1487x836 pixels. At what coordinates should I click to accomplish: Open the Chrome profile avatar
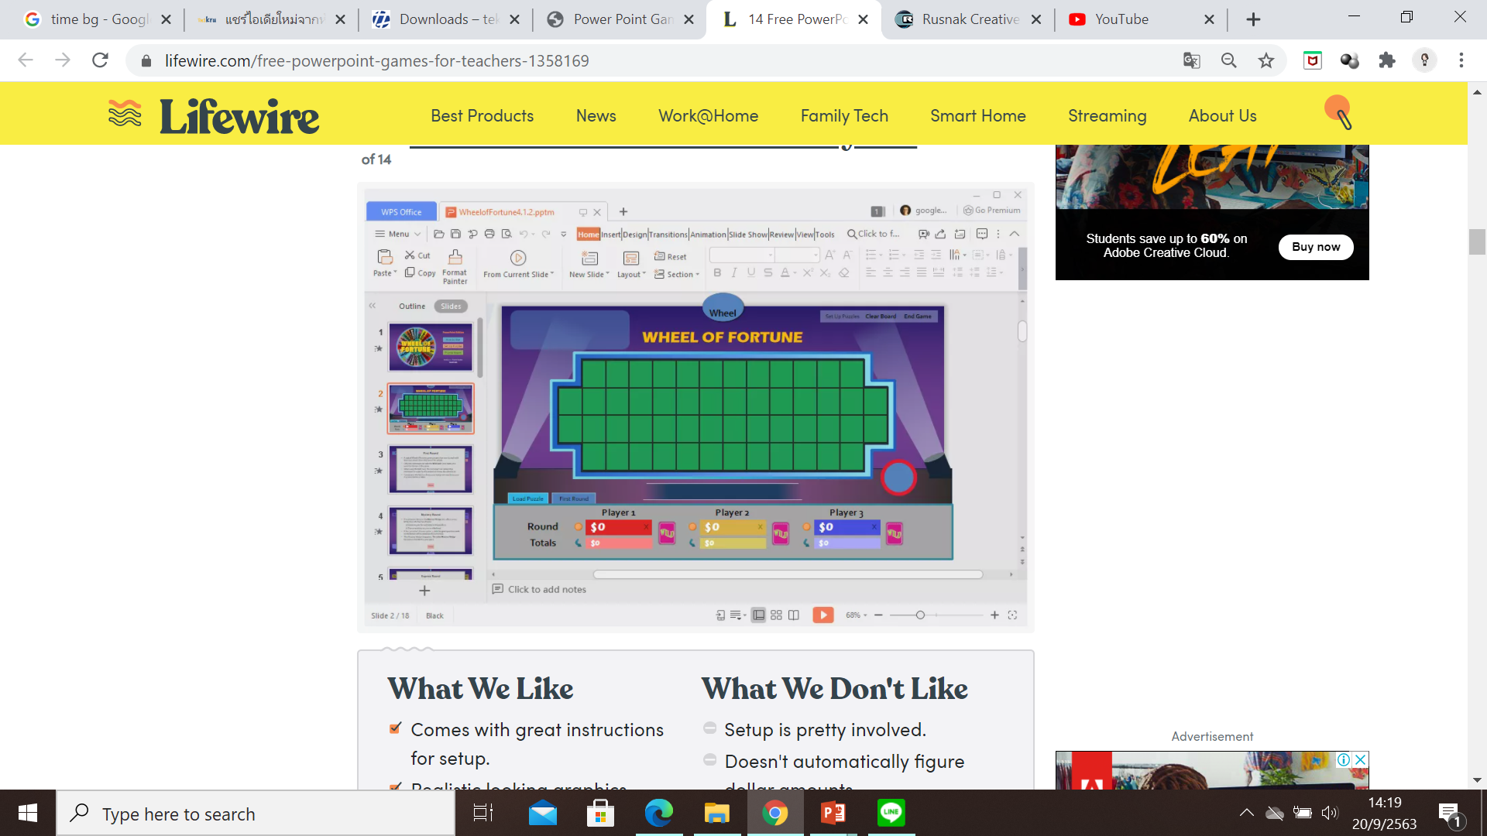point(1424,60)
